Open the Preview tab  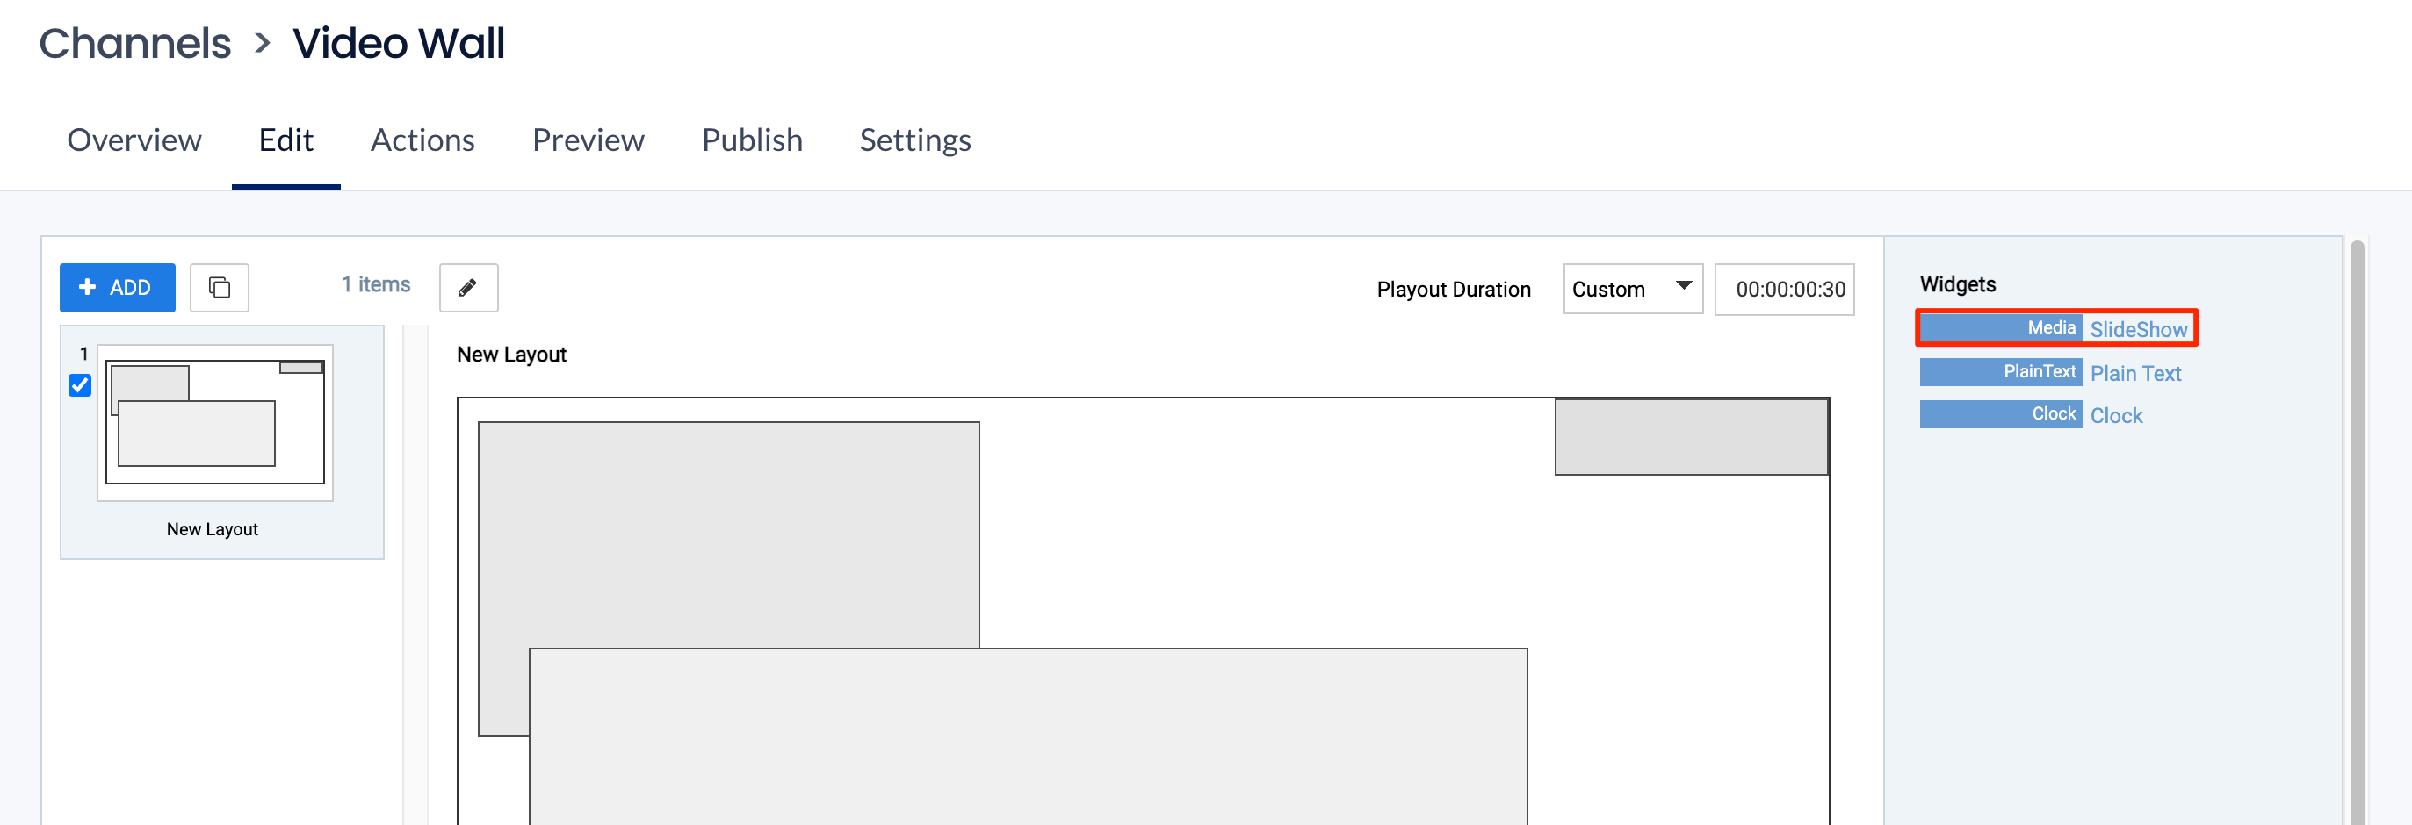click(588, 140)
